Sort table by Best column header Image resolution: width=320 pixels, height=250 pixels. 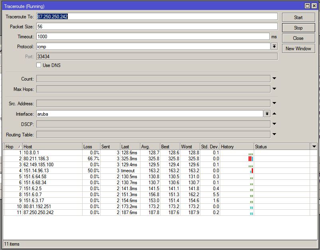(x=170, y=147)
